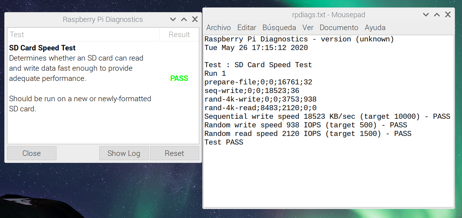Click the 'Random read speed 2120 IOPS' line
The height and width of the screenshot is (218, 462).
coord(308,134)
